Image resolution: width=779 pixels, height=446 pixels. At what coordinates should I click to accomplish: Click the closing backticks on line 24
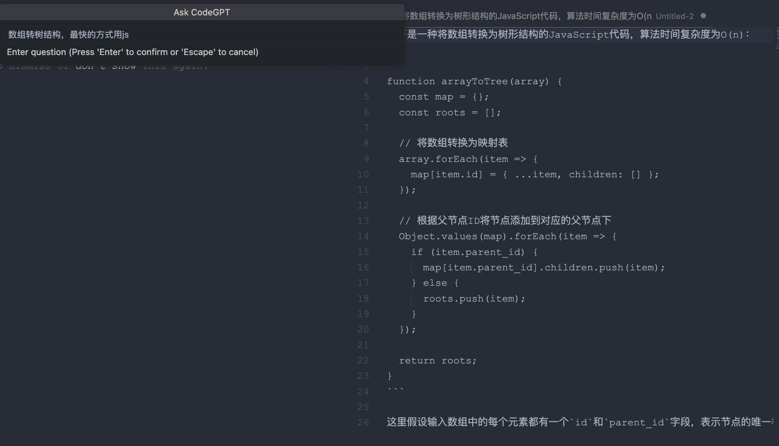[x=396, y=391]
